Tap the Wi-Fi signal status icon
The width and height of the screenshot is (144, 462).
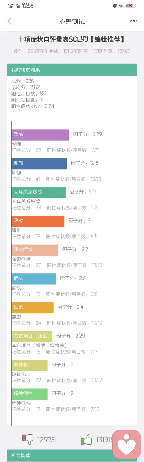[121, 5]
